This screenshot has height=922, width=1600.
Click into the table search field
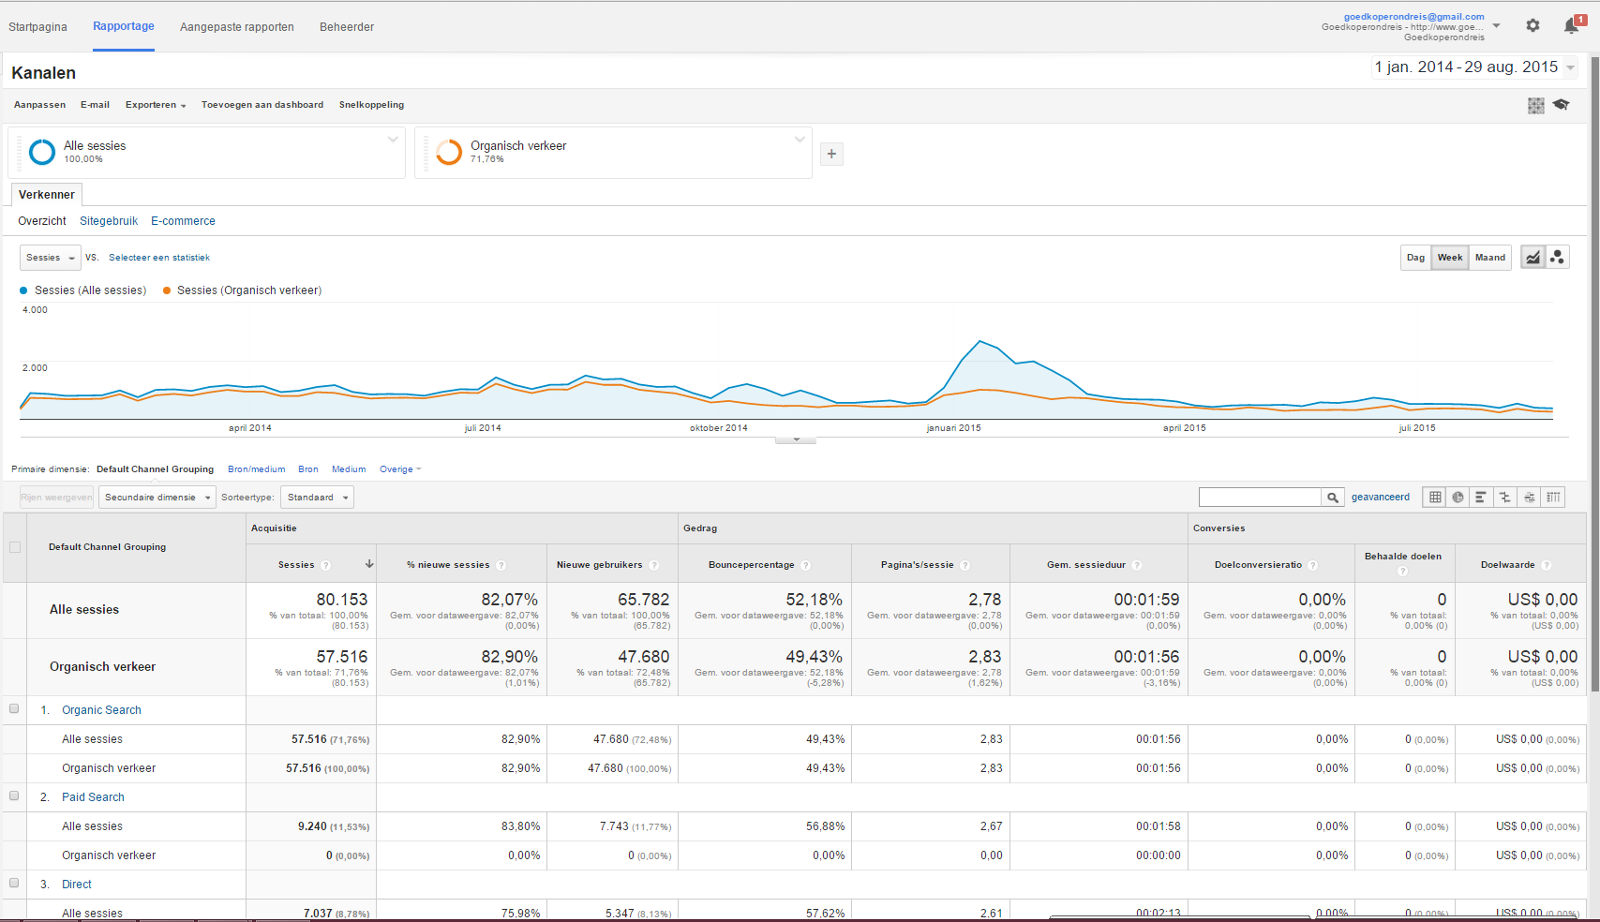tap(1260, 498)
